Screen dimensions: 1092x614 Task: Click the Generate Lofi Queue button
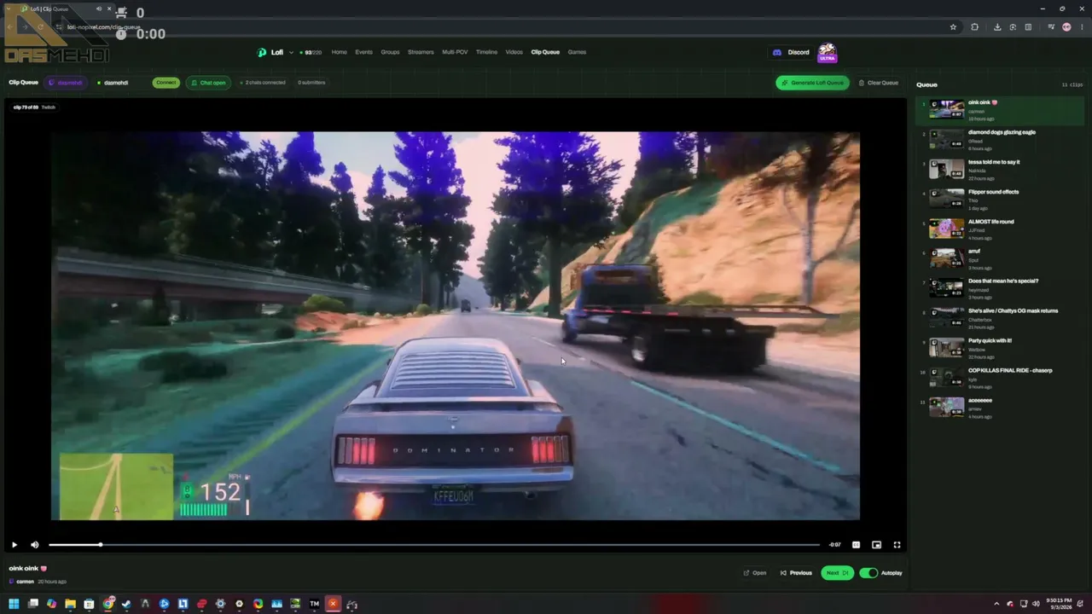click(812, 83)
